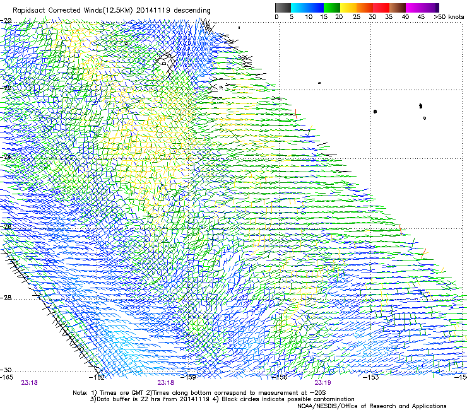Click the '-159' longitude axis label
This screenshot has height=410, width=467.
(189, 377)
